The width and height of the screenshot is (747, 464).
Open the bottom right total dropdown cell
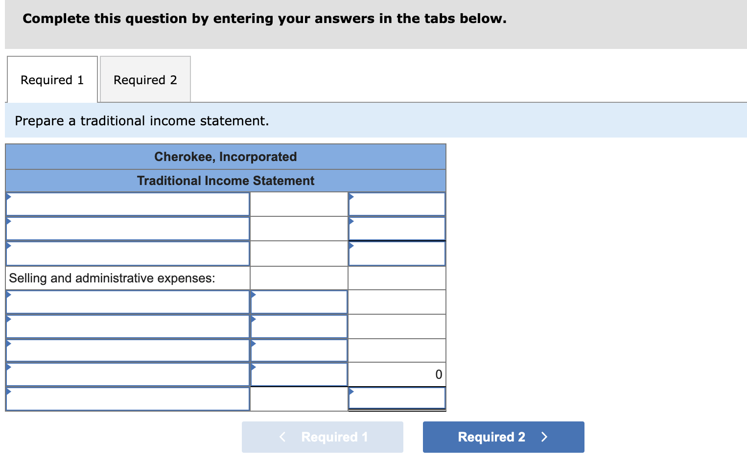[397, 398]
